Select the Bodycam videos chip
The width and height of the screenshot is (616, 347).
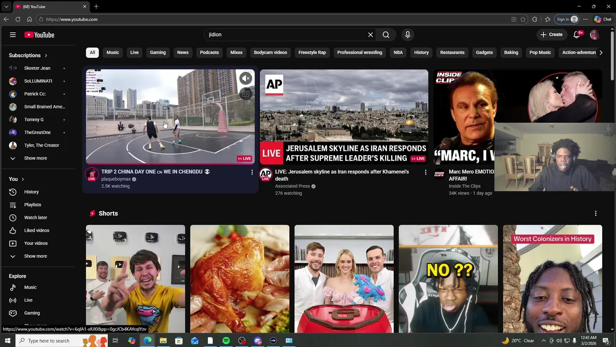270,53
